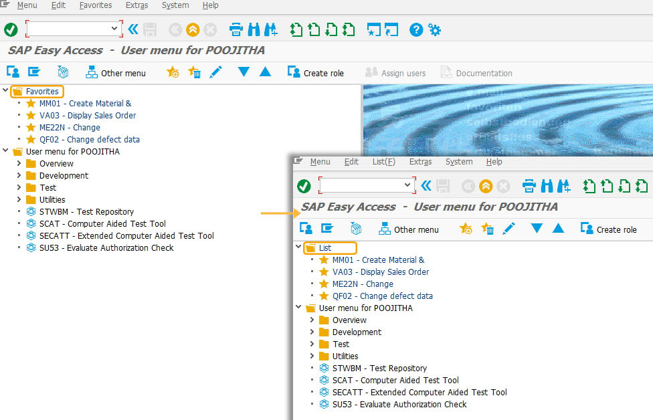Expand the Overview folder in front window
The width and height of the screenshot is (653, 420).
pyautogui.click(x=312, y=320)
